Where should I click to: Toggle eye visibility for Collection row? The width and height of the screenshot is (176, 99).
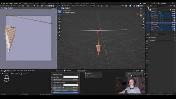pos(172,10)
